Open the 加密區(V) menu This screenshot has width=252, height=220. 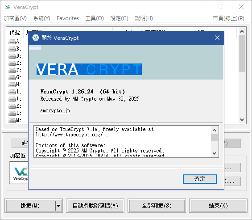click(x=15, y=18)
